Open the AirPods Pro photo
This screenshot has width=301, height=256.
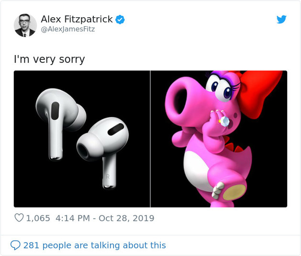coord(82,139)
